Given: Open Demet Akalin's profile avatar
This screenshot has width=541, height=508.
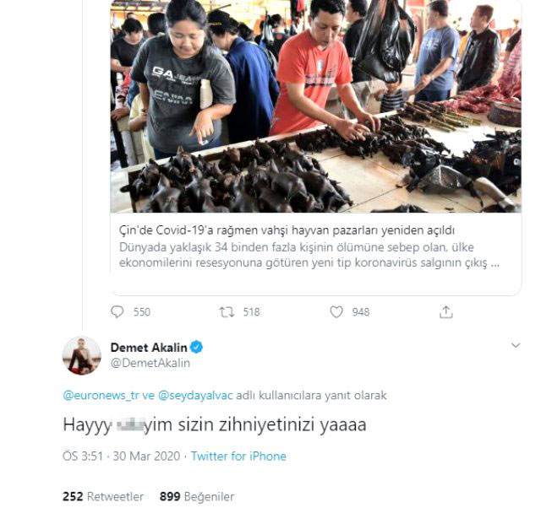Looking at the screenshot, I should (82, 354).
